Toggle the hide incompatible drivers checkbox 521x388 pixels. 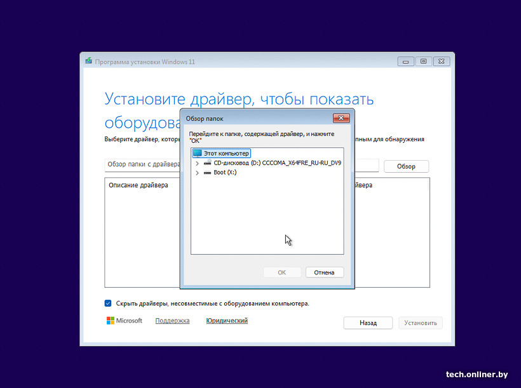[x=108, y=303]
